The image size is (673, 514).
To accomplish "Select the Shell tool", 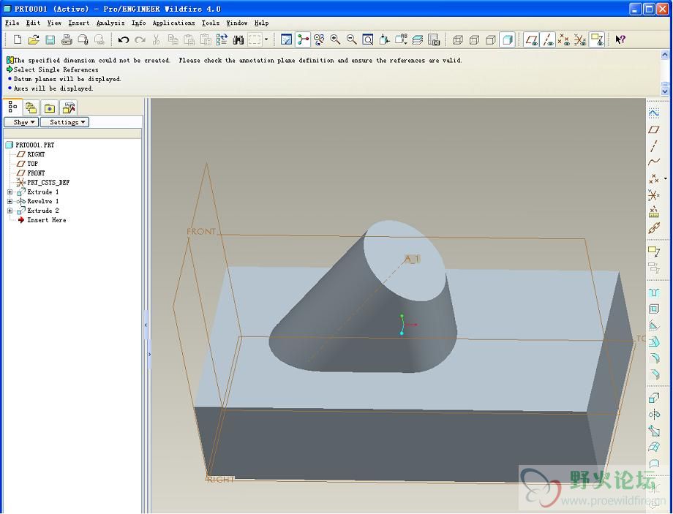I will [654, 309].
